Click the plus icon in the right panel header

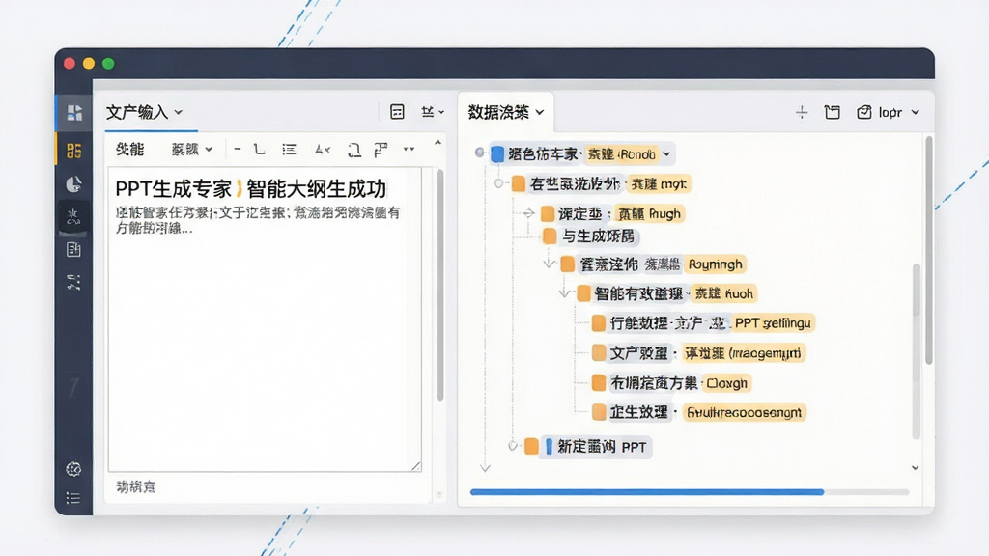coord(801,112)
